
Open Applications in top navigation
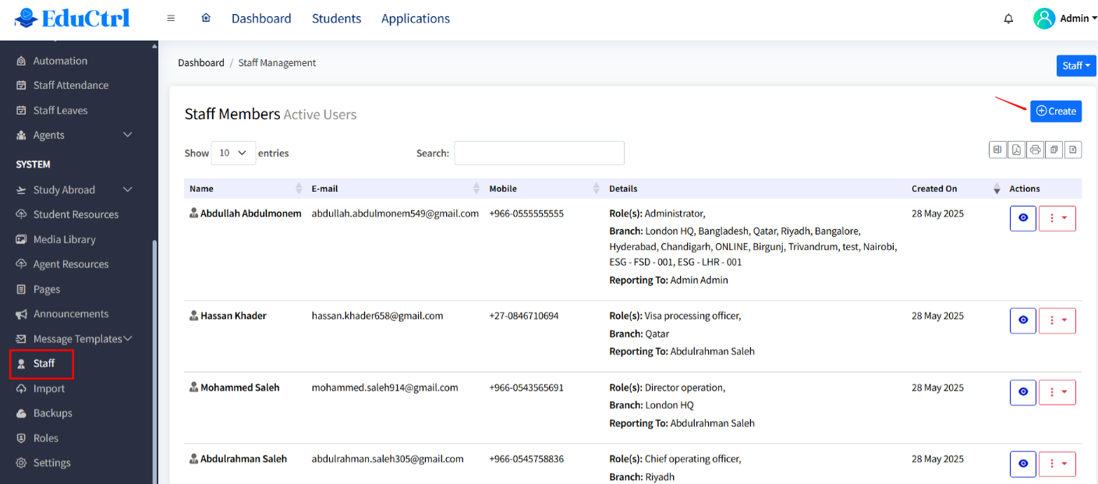[415, 19]
